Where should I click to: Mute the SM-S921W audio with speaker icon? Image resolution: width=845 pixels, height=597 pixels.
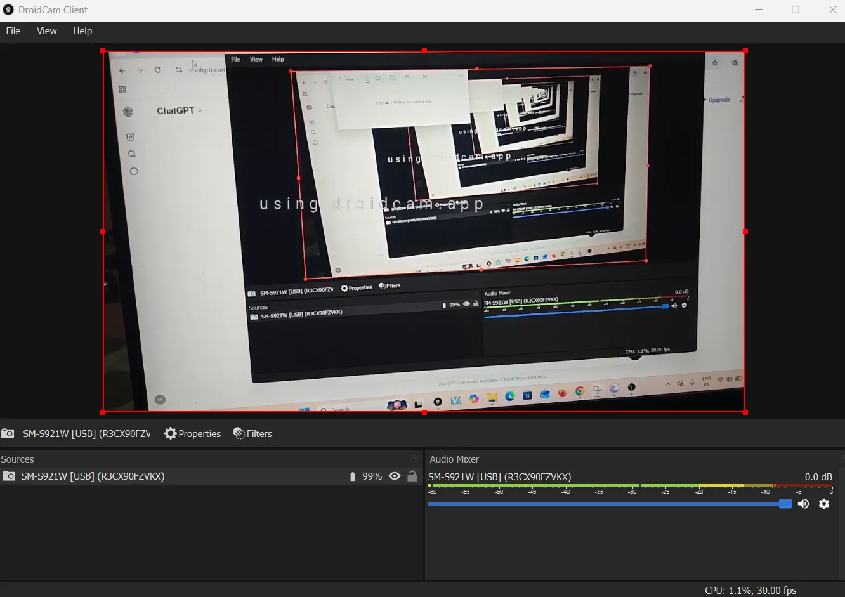(803, 504)
